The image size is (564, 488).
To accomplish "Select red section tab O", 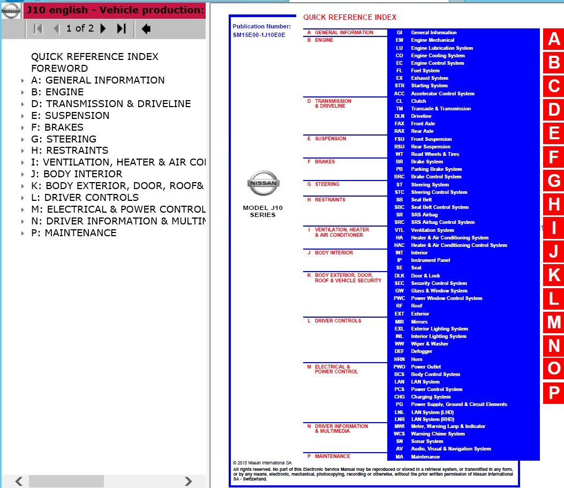I will coord(554,369).
